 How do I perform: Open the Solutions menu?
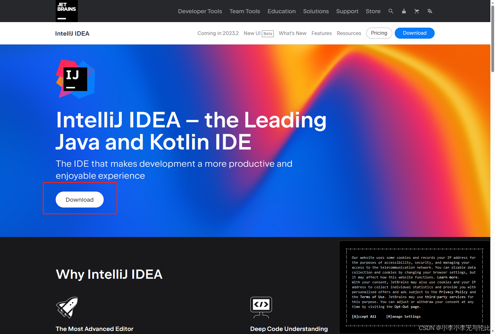[x=316, y=11]
